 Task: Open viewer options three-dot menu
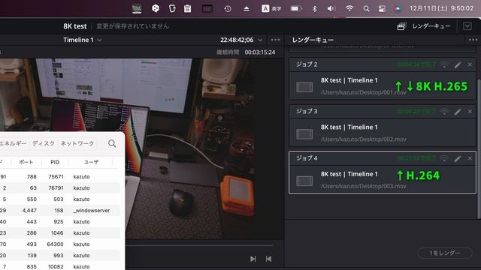point(276,40)
